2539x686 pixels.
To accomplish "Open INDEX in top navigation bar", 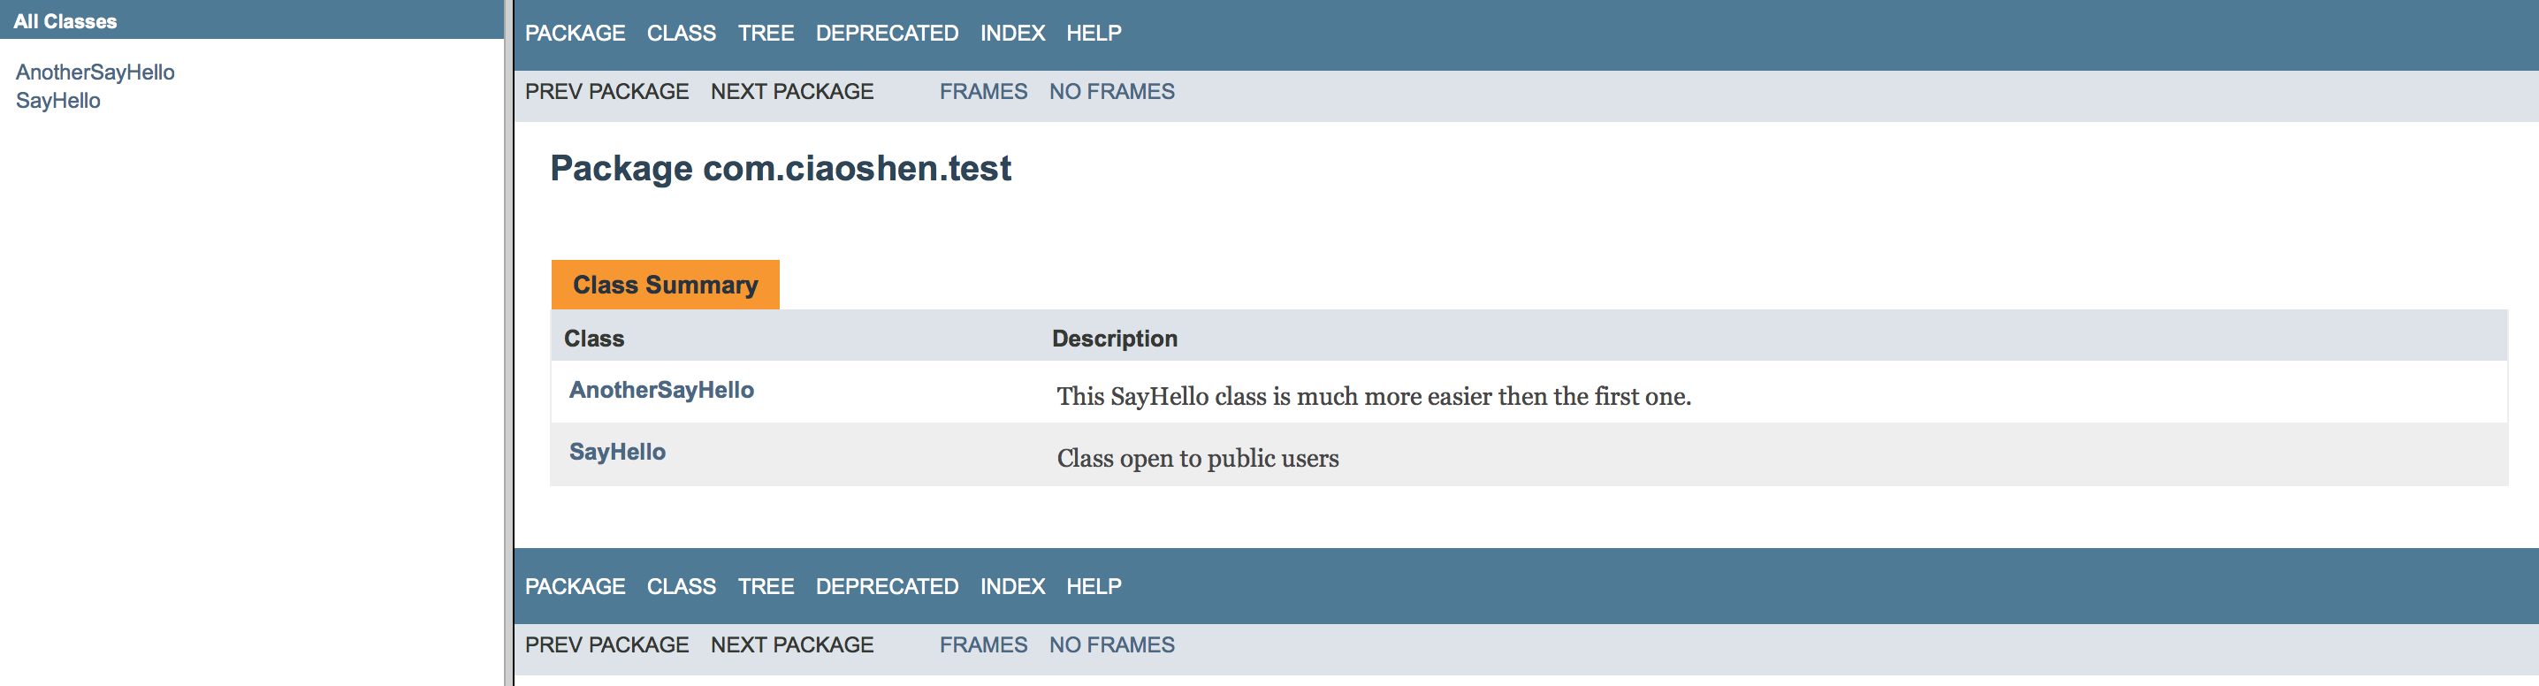I will tap(1012, 34).
